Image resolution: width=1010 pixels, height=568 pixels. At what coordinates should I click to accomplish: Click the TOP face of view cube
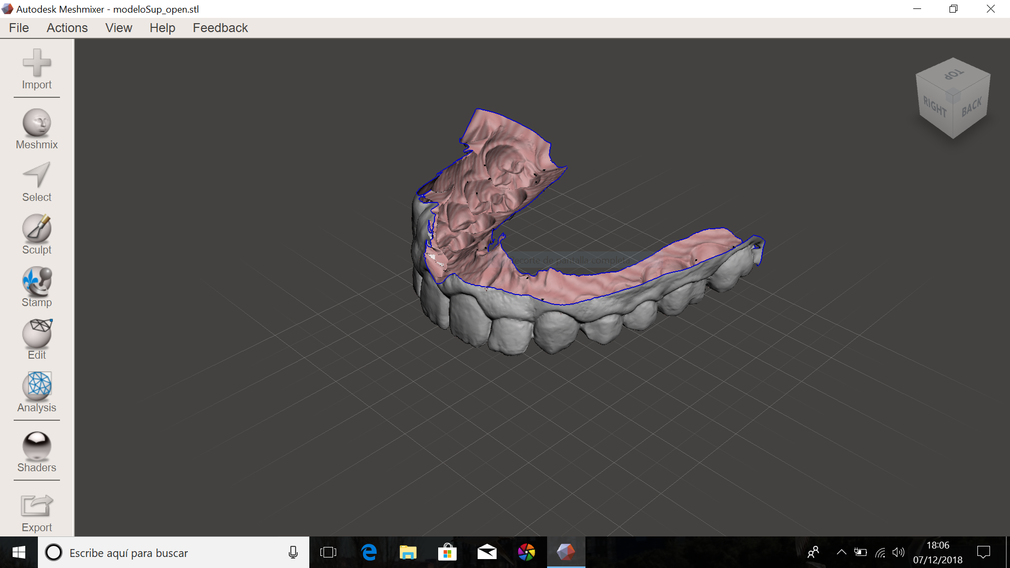(953, 75)
